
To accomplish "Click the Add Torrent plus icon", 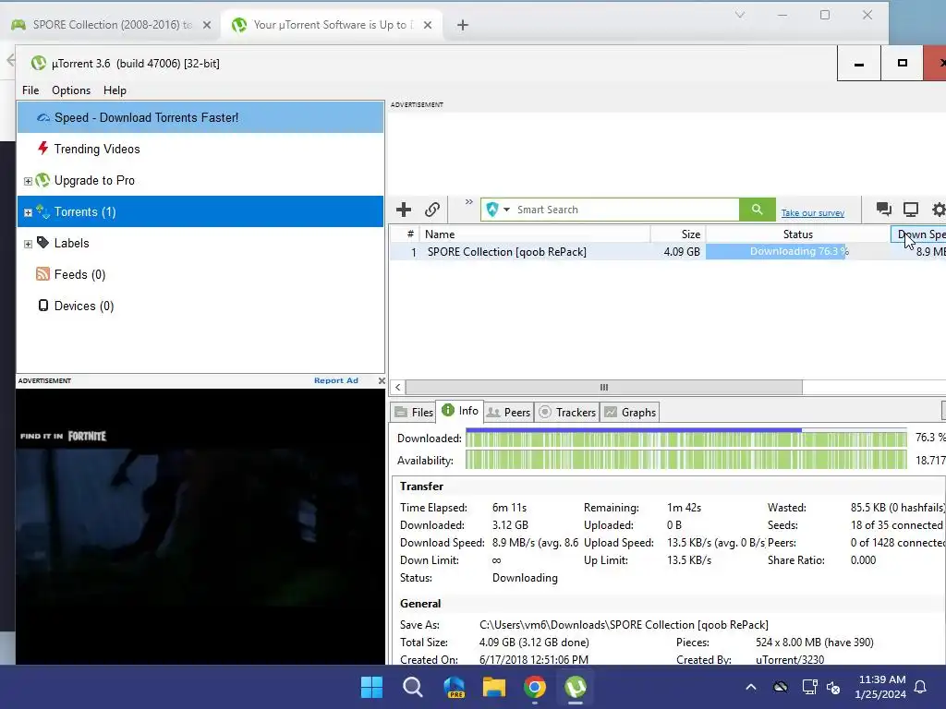I will click(x=404, y=210).
